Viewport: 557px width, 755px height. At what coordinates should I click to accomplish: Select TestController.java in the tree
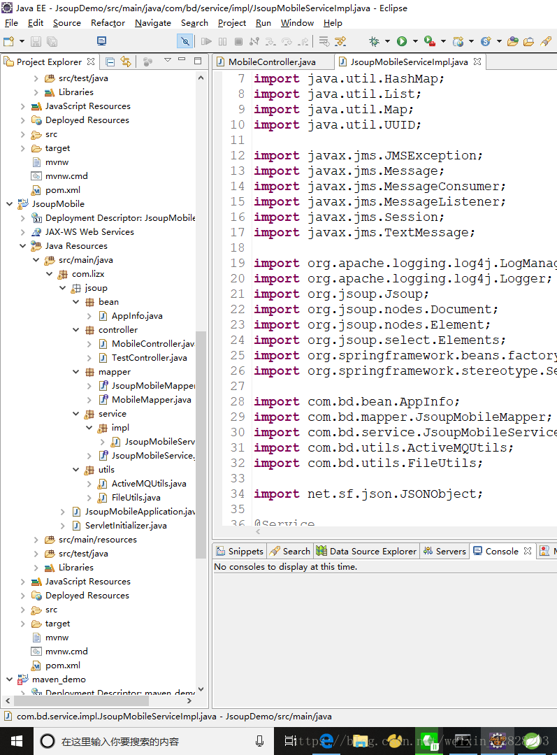point(150,358)
